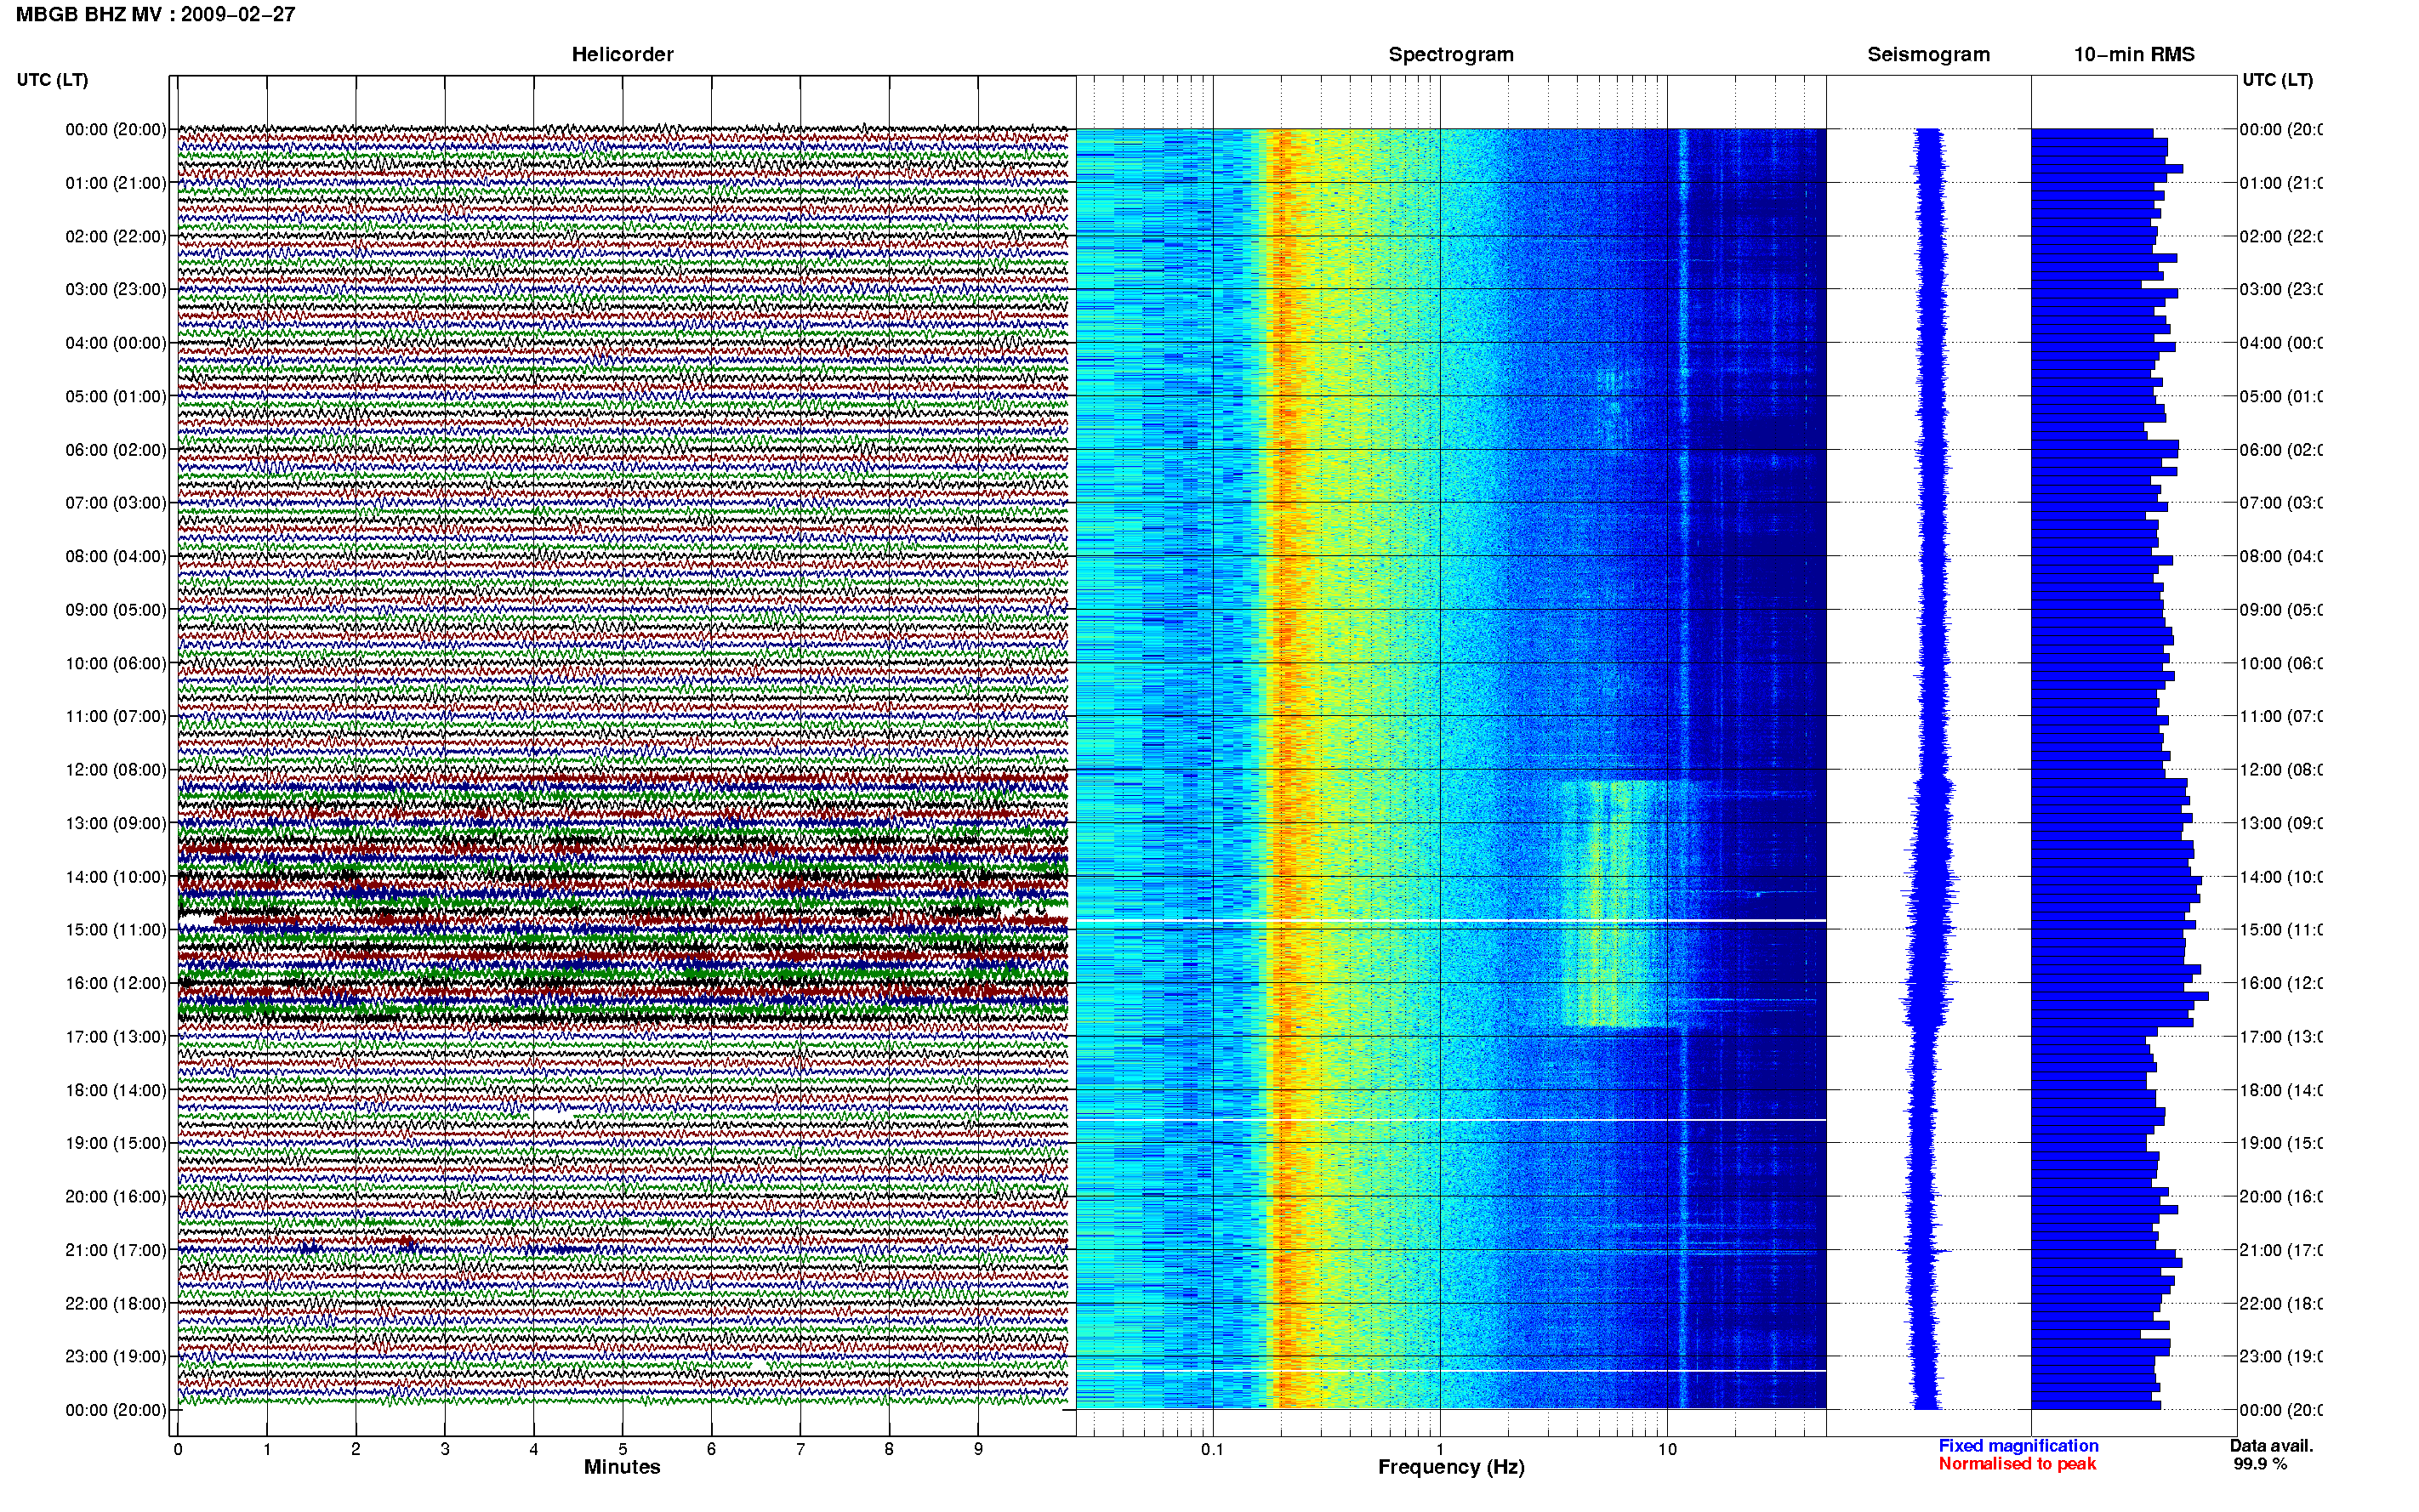The image size is (2419, 1512).
Task: Select the 'Spectrogram' panel heading
Action: [1451, 54]
